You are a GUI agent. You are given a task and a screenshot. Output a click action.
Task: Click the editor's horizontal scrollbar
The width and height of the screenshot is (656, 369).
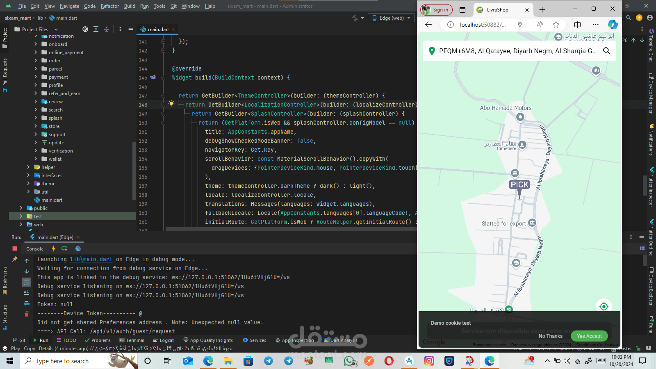click(287, 230)
